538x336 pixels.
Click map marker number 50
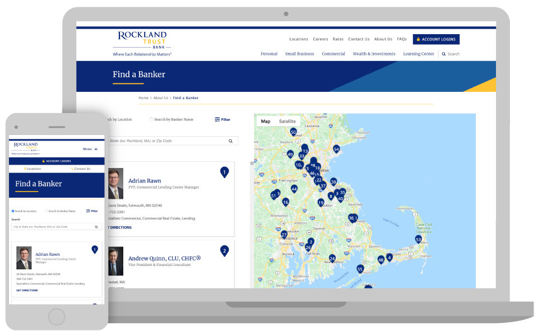coord(293,132)
